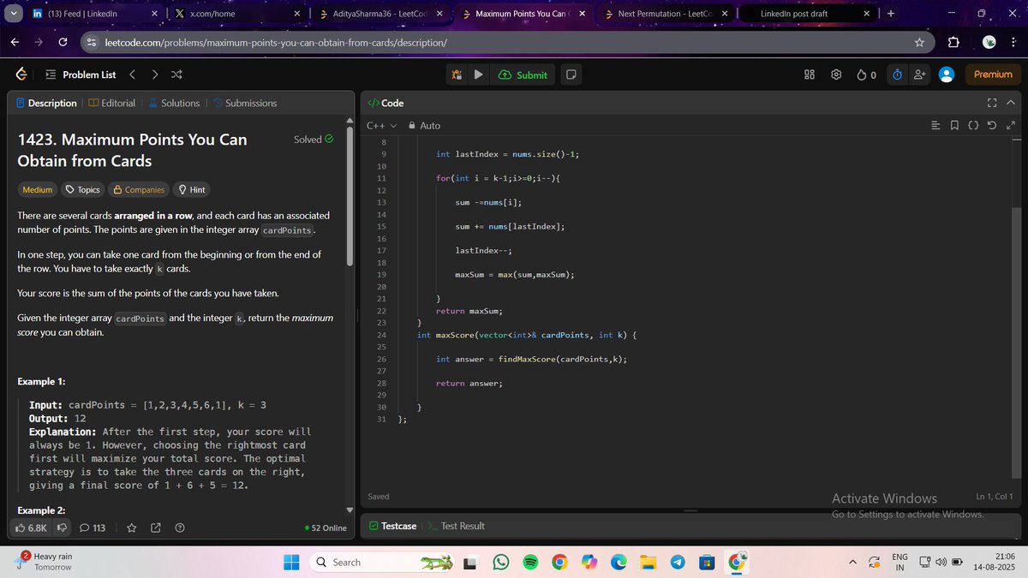Format code icon in editor toolbar
This screenshot has width=1028, height=578.
point(935,126)
